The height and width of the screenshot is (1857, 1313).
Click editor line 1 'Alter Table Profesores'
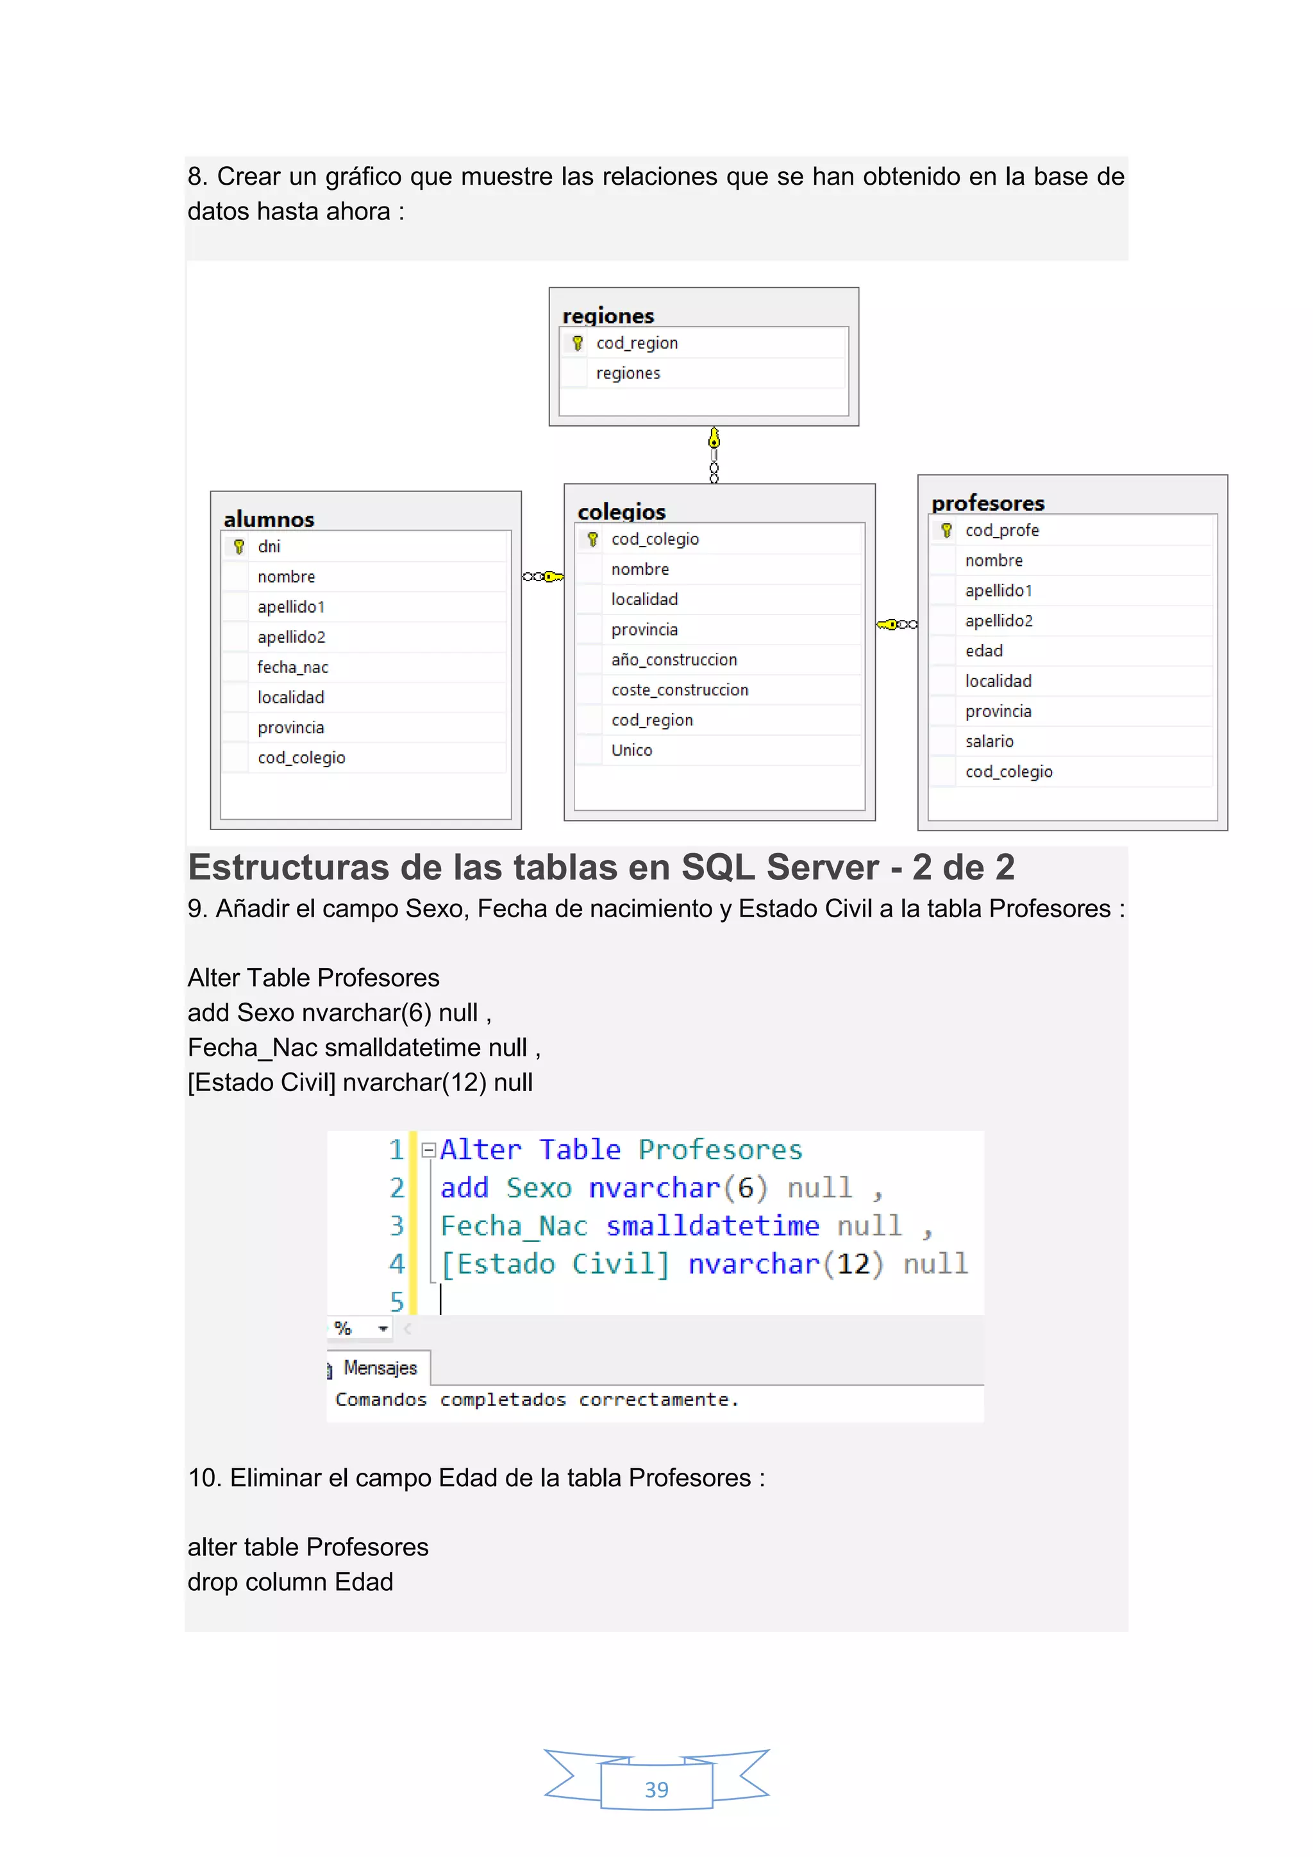tap(621, 1149)
